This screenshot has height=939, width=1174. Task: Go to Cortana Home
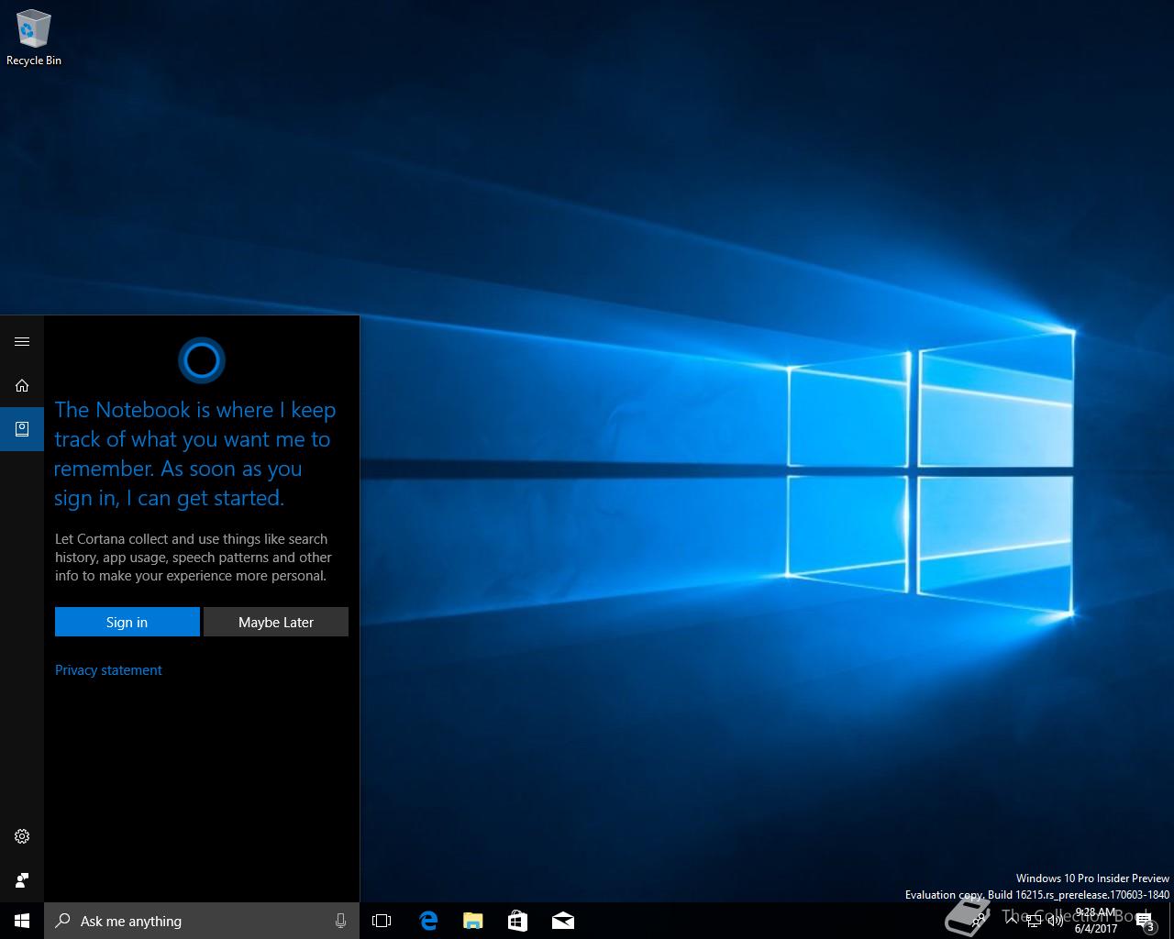[x=22, y=386]
